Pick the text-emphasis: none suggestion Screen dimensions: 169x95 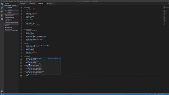tap(44, 58)
